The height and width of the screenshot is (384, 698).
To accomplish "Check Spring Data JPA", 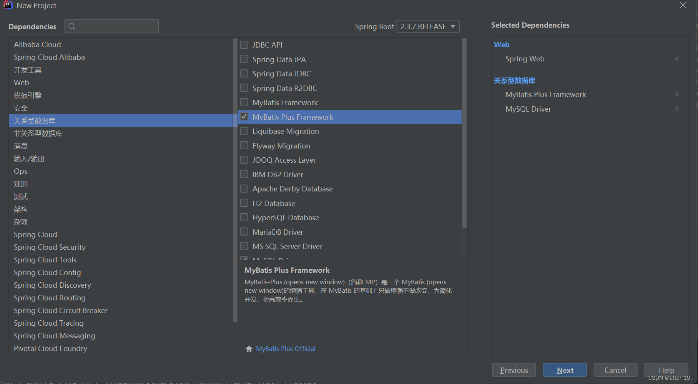I will (244, 59).
